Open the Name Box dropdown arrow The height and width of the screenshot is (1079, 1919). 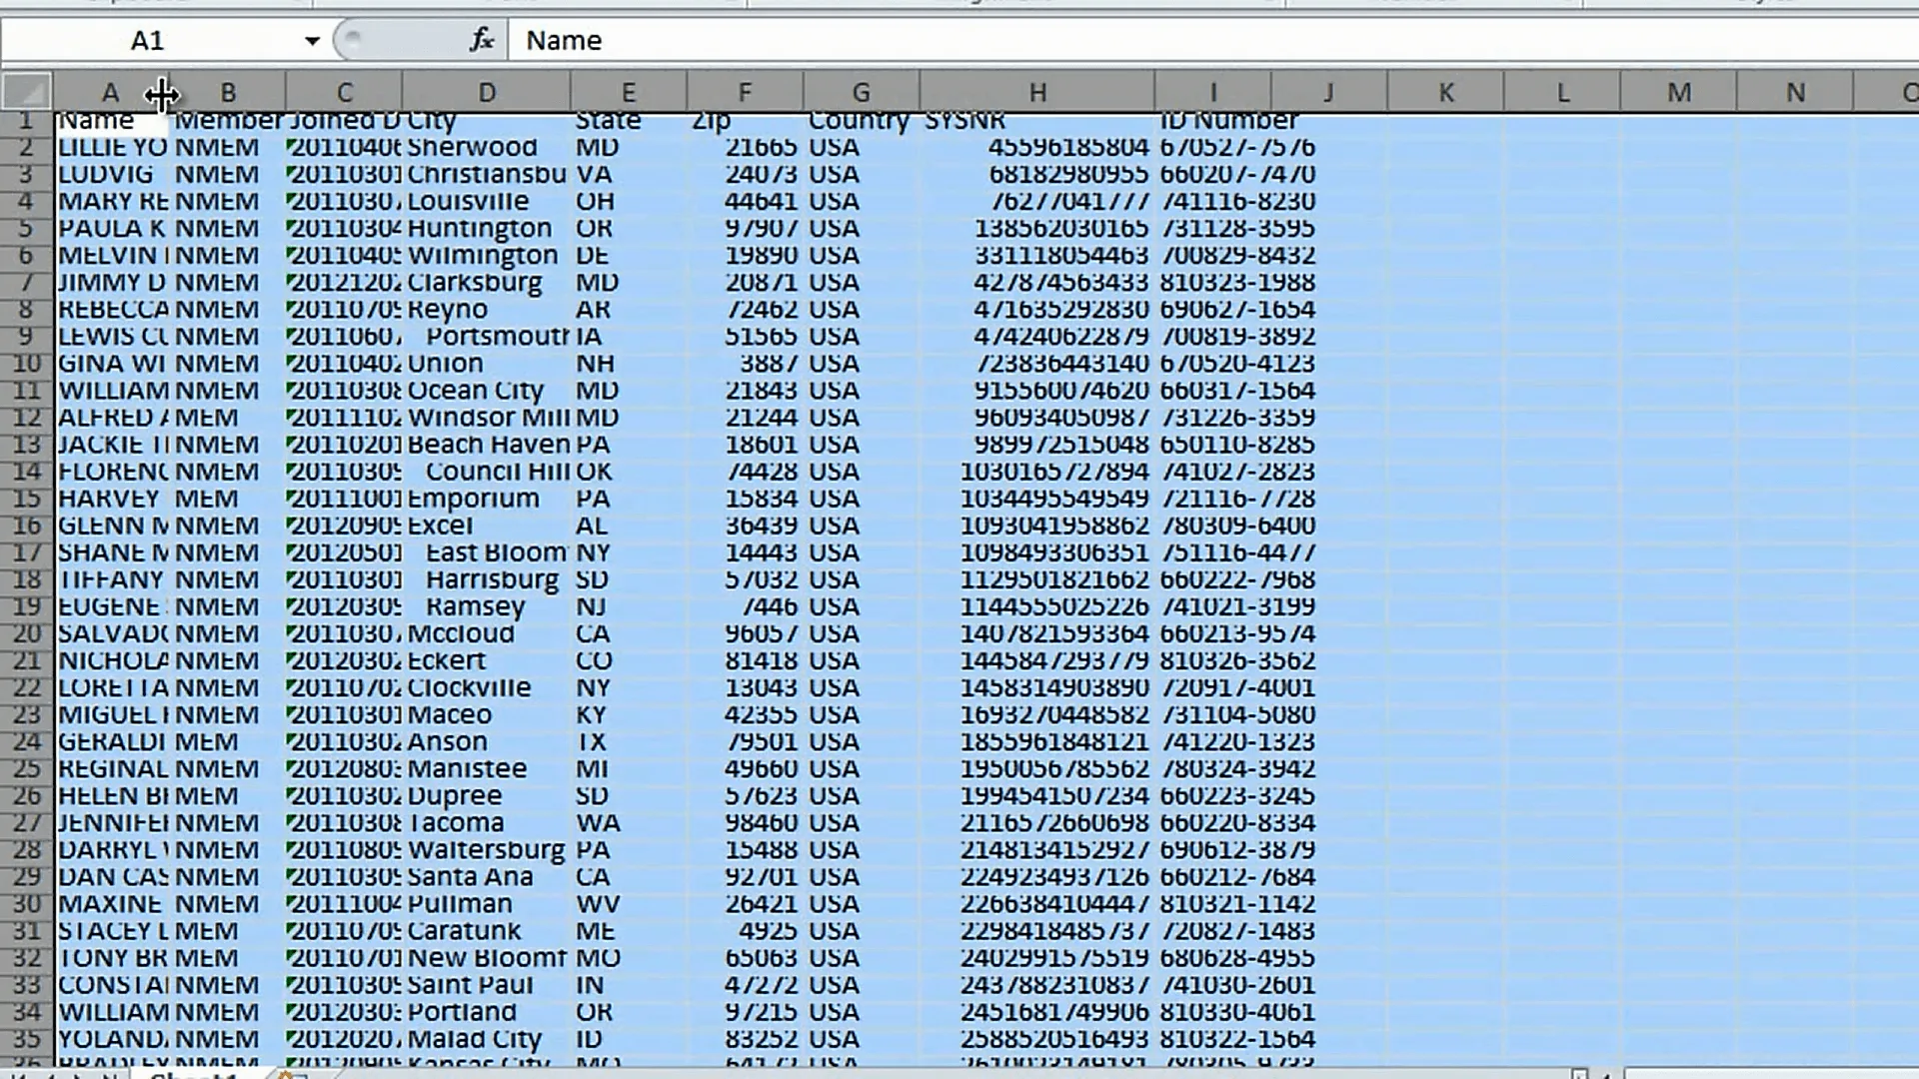[312, 41]
